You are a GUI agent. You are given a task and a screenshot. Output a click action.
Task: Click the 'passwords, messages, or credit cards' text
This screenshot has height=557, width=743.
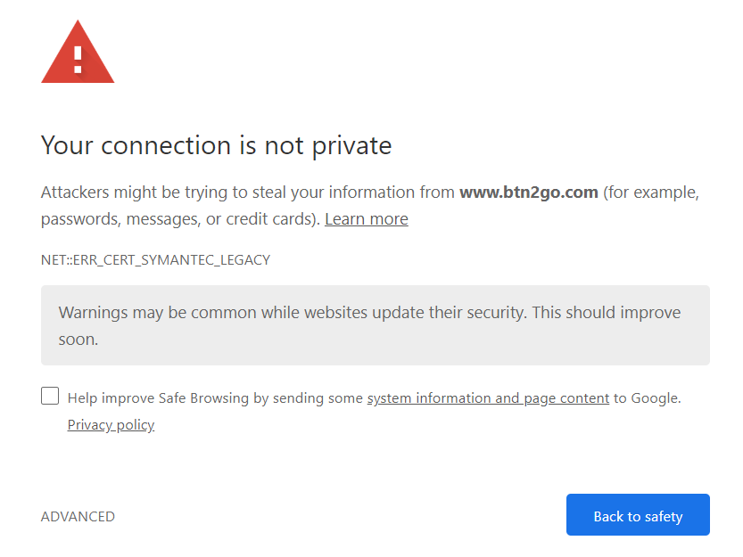coord(180,219)
